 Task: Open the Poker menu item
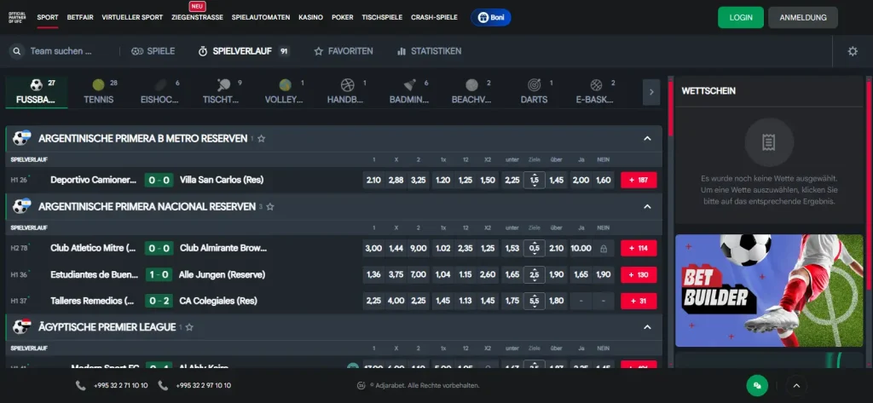pos(343,17)
